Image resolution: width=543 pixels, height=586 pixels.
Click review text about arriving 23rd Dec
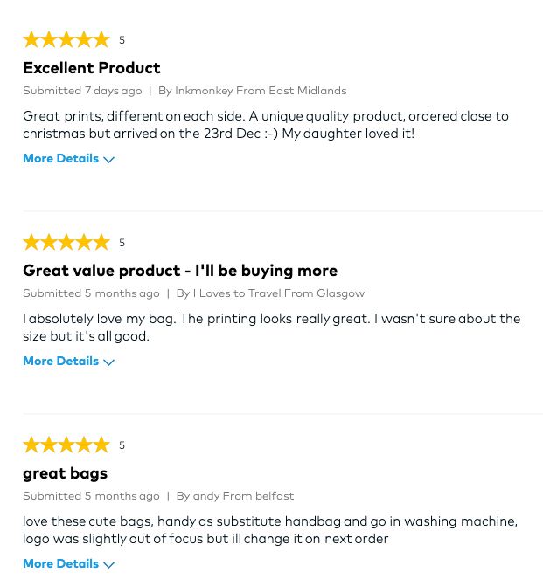click(x=266, y=125)
